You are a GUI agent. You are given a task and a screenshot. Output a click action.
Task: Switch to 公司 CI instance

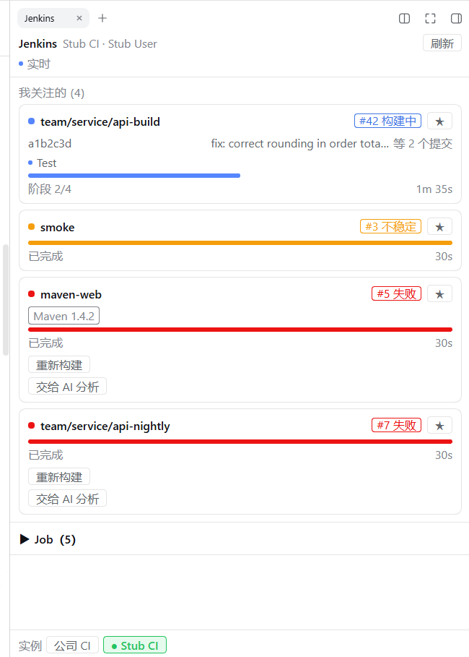[x=72, y=645]
